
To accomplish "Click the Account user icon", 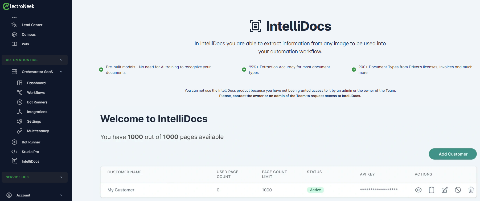I will [x=9, y=195].
